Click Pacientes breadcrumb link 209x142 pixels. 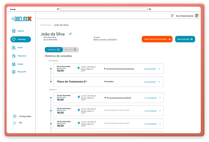pos(46,25)
